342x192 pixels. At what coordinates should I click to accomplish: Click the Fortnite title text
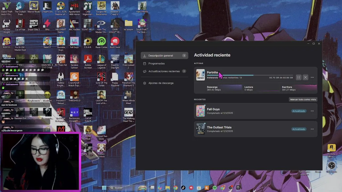coord(212,72)
